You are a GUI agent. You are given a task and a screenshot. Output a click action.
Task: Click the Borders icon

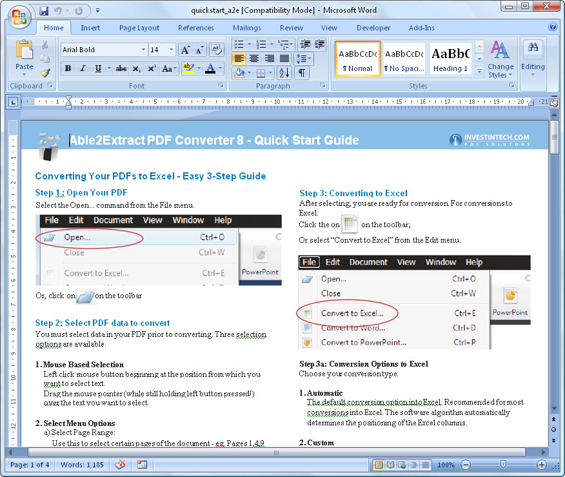pyautogui.click(x=261, y=73)
